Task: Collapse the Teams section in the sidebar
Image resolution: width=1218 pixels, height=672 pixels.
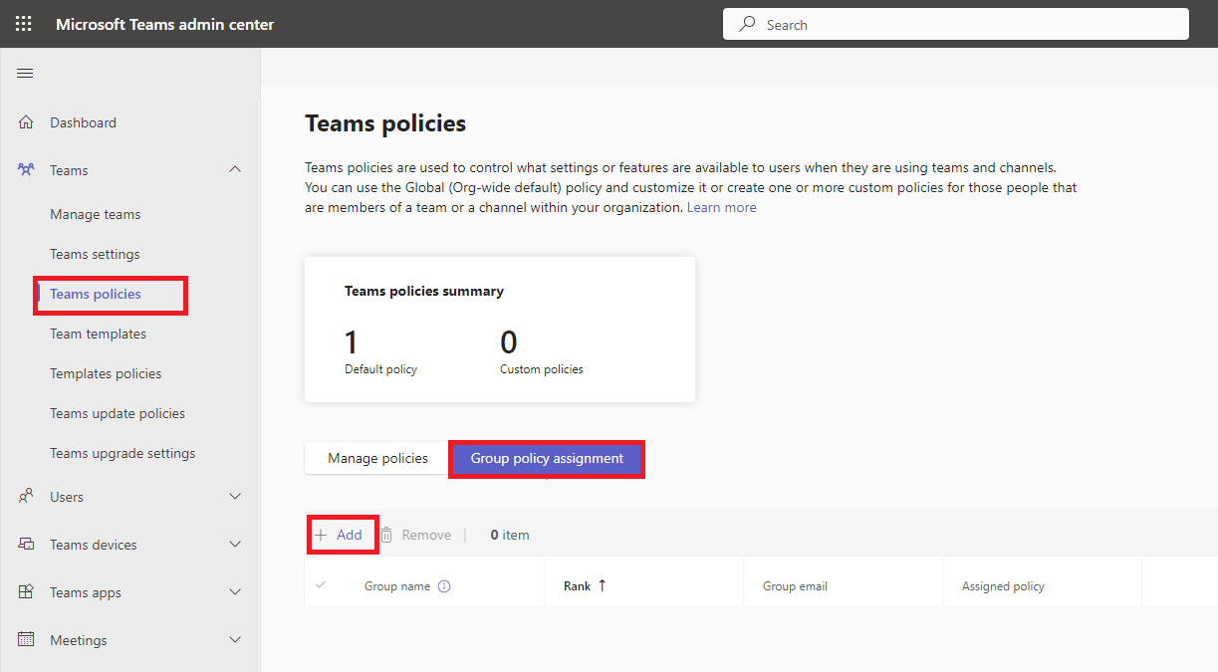Action: [x=235, y=169]
